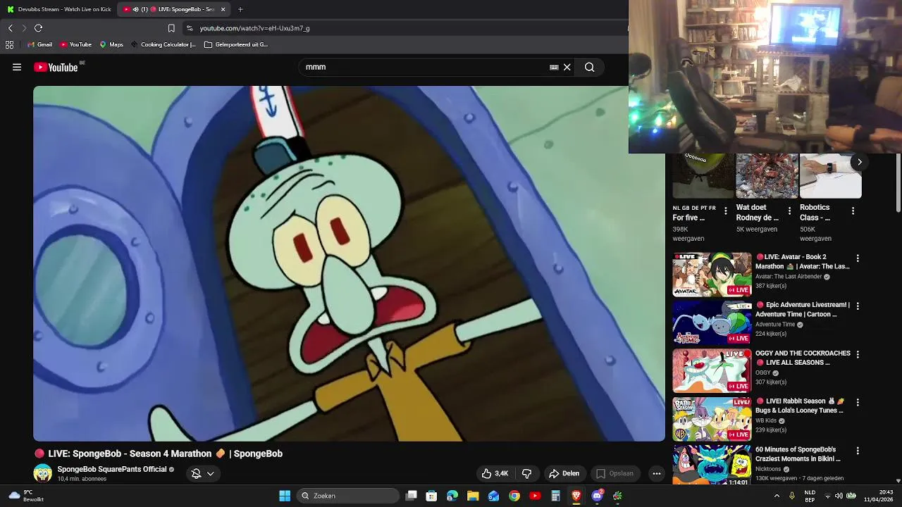Screen dimensions: 902x507
Task: Reload the current page
Action: pos(39,28)
